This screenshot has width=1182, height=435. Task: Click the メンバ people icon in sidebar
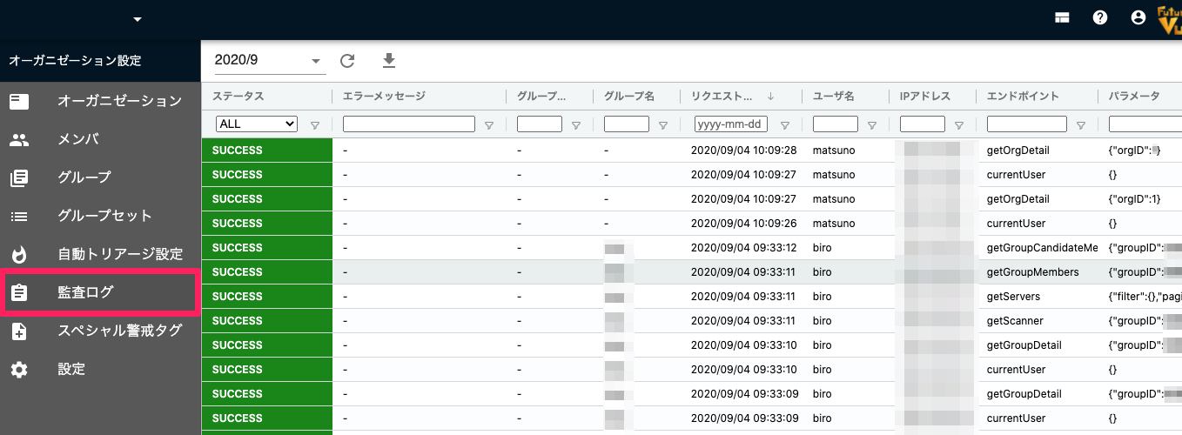19,139
